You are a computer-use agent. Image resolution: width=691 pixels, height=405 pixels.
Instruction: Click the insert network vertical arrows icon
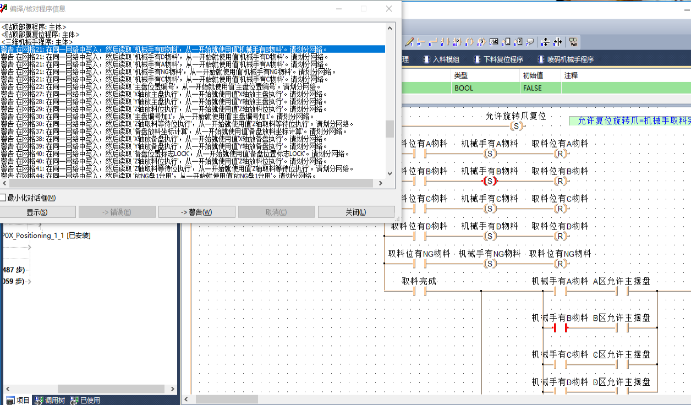(x=545, y=42)
